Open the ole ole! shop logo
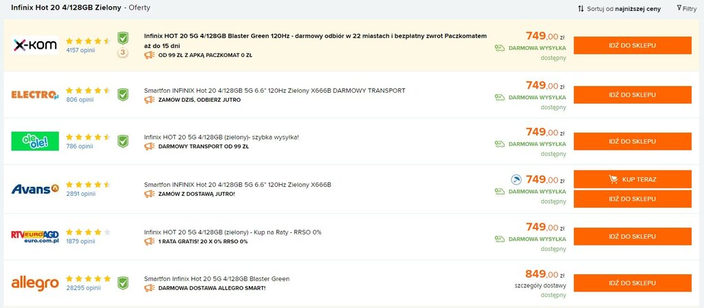 click(35, 141)
